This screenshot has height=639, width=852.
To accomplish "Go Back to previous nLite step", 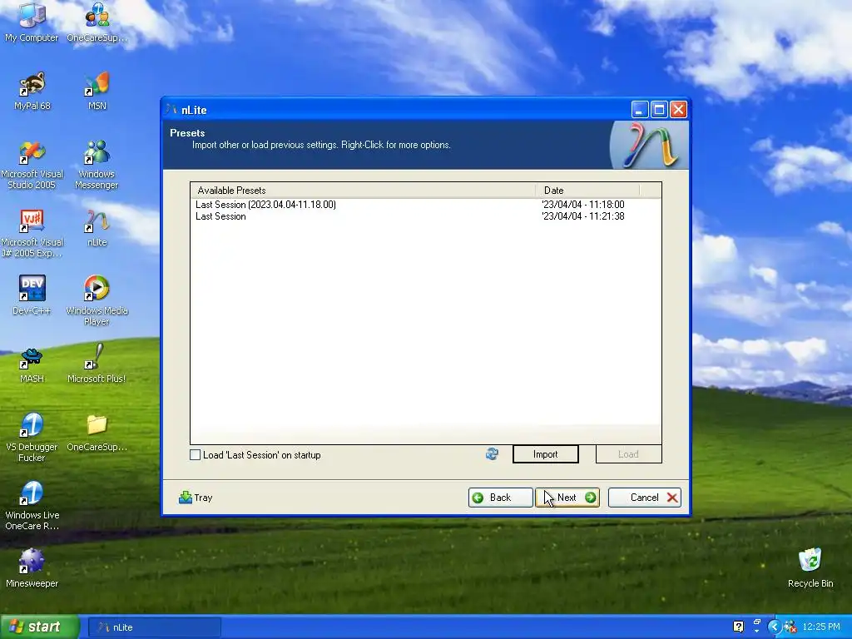I will [500, 498].
